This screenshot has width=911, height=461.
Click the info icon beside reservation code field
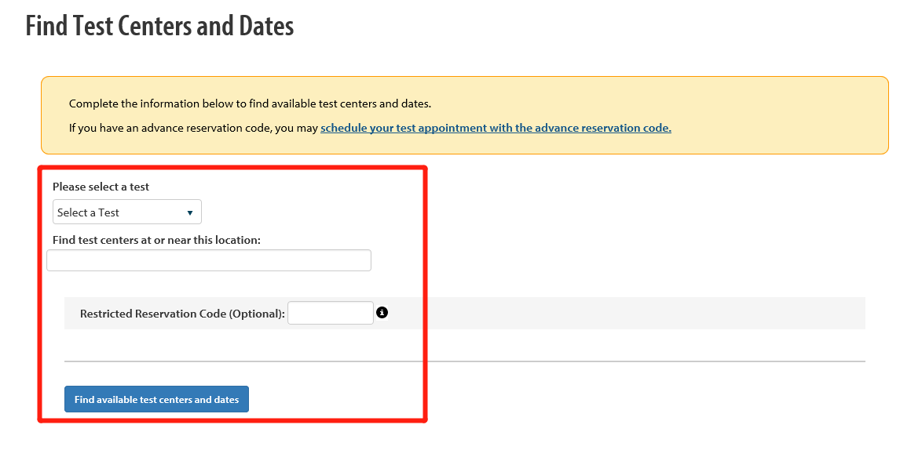point(382,313)
